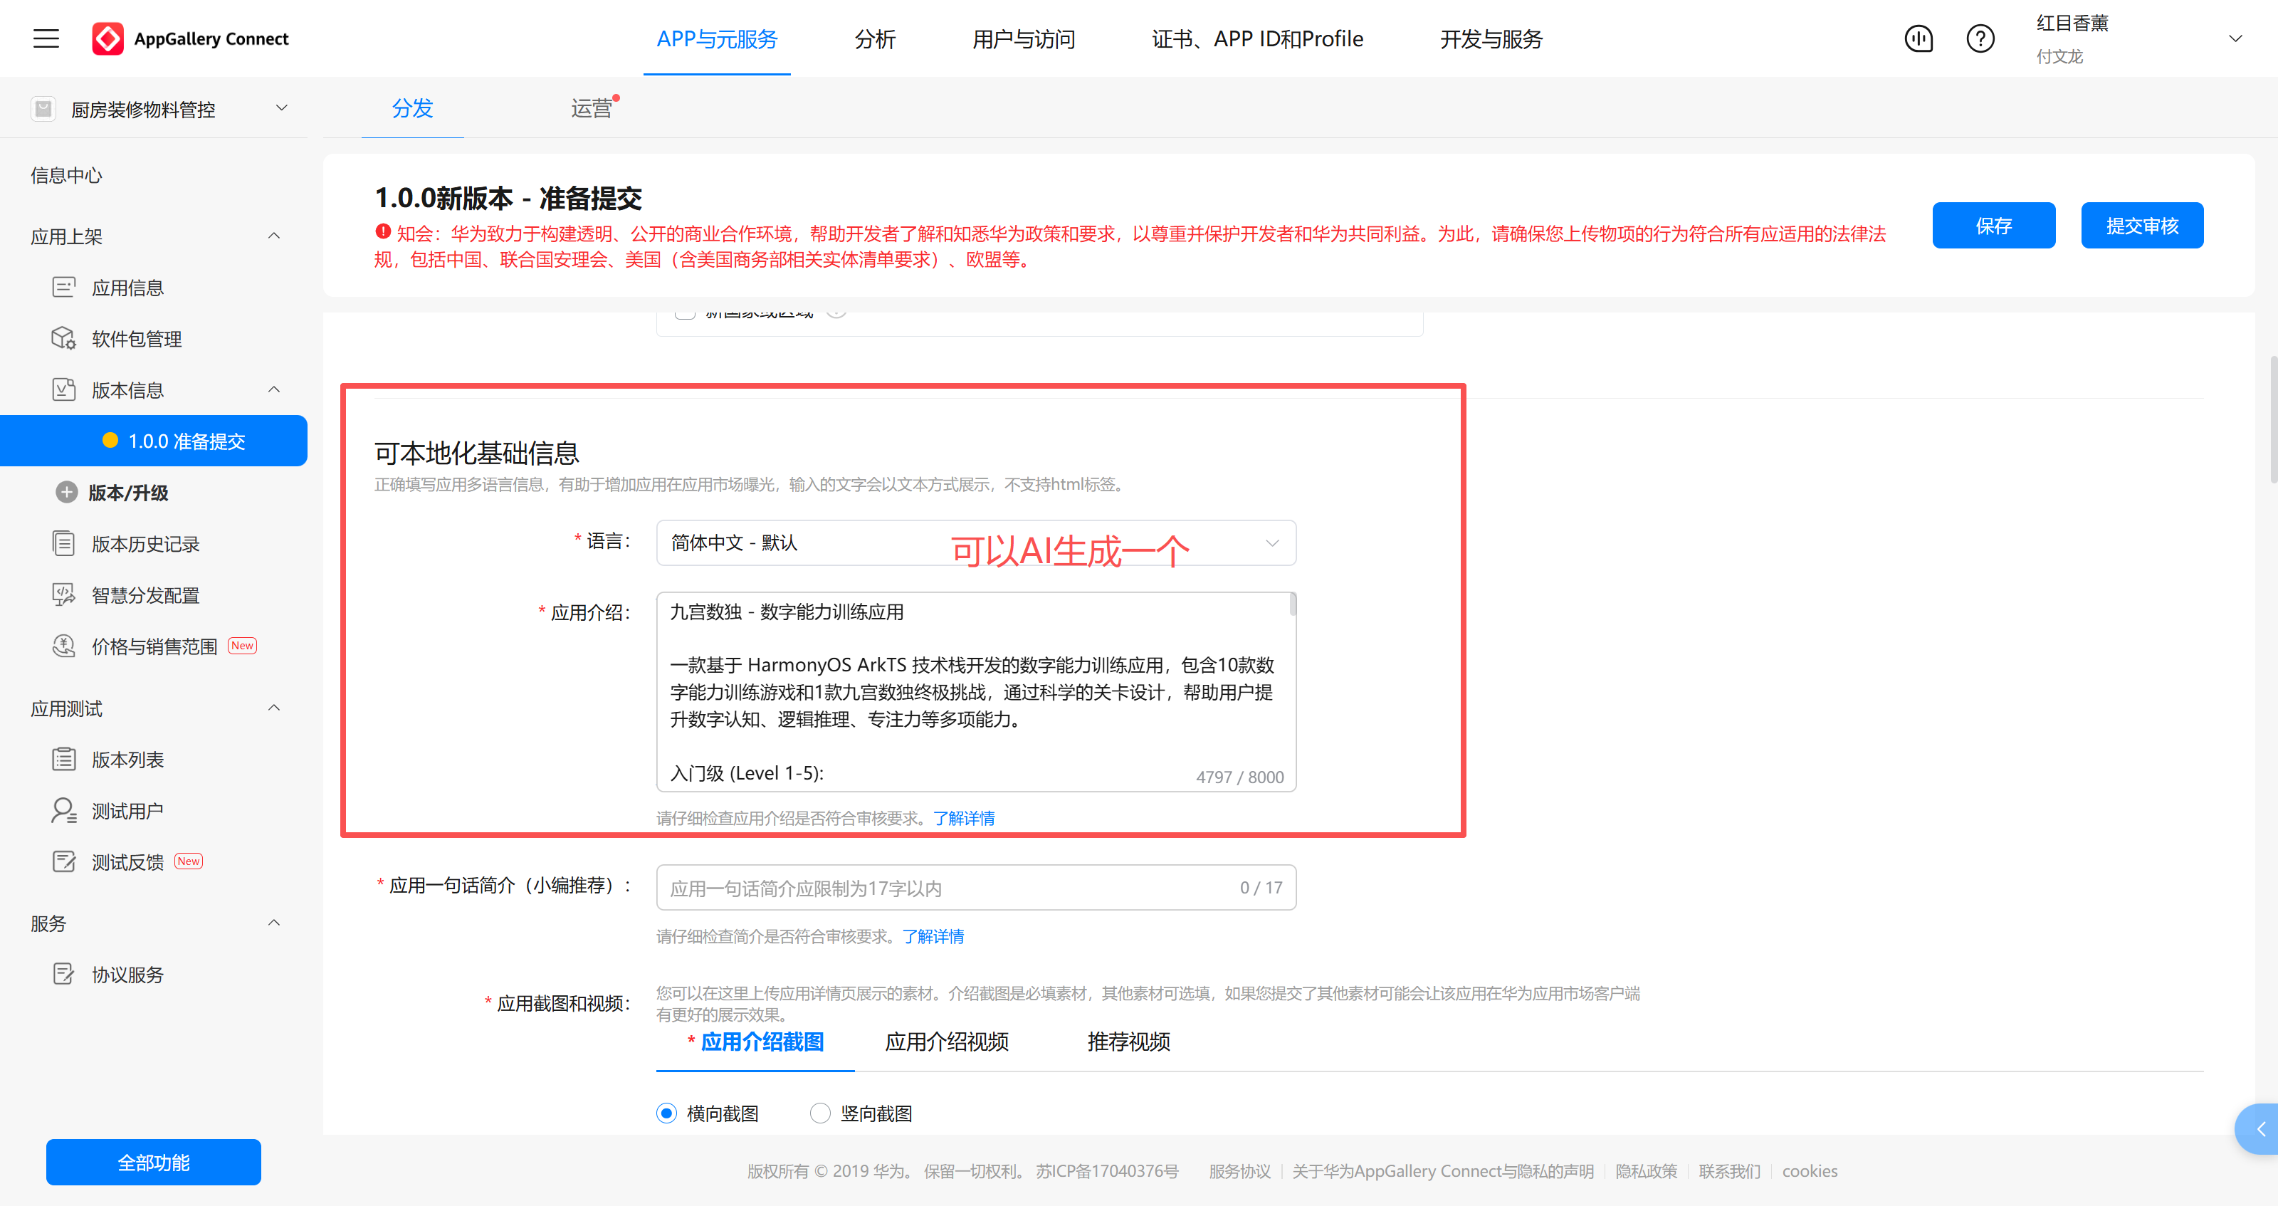This screenshot has width=2278, height=1206.
Task: Click the 全部功能 button
Action: tap(153, 1162)
